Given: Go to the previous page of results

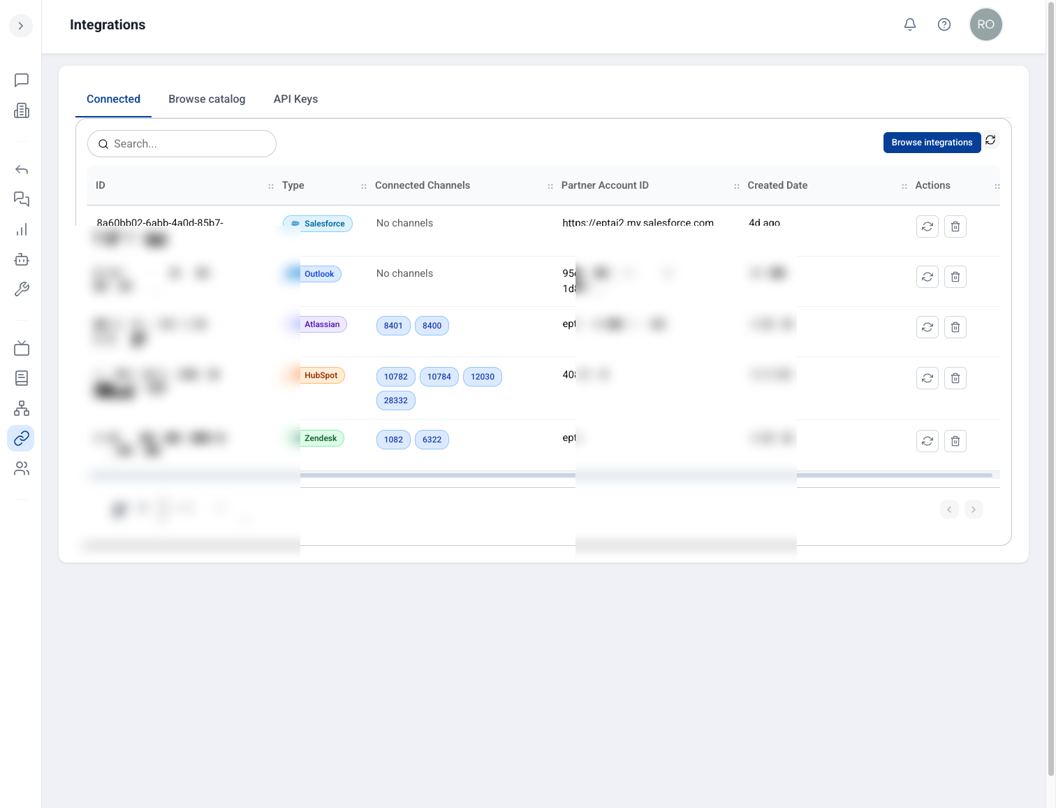Looking at the screenshot, I should [949, 510].
